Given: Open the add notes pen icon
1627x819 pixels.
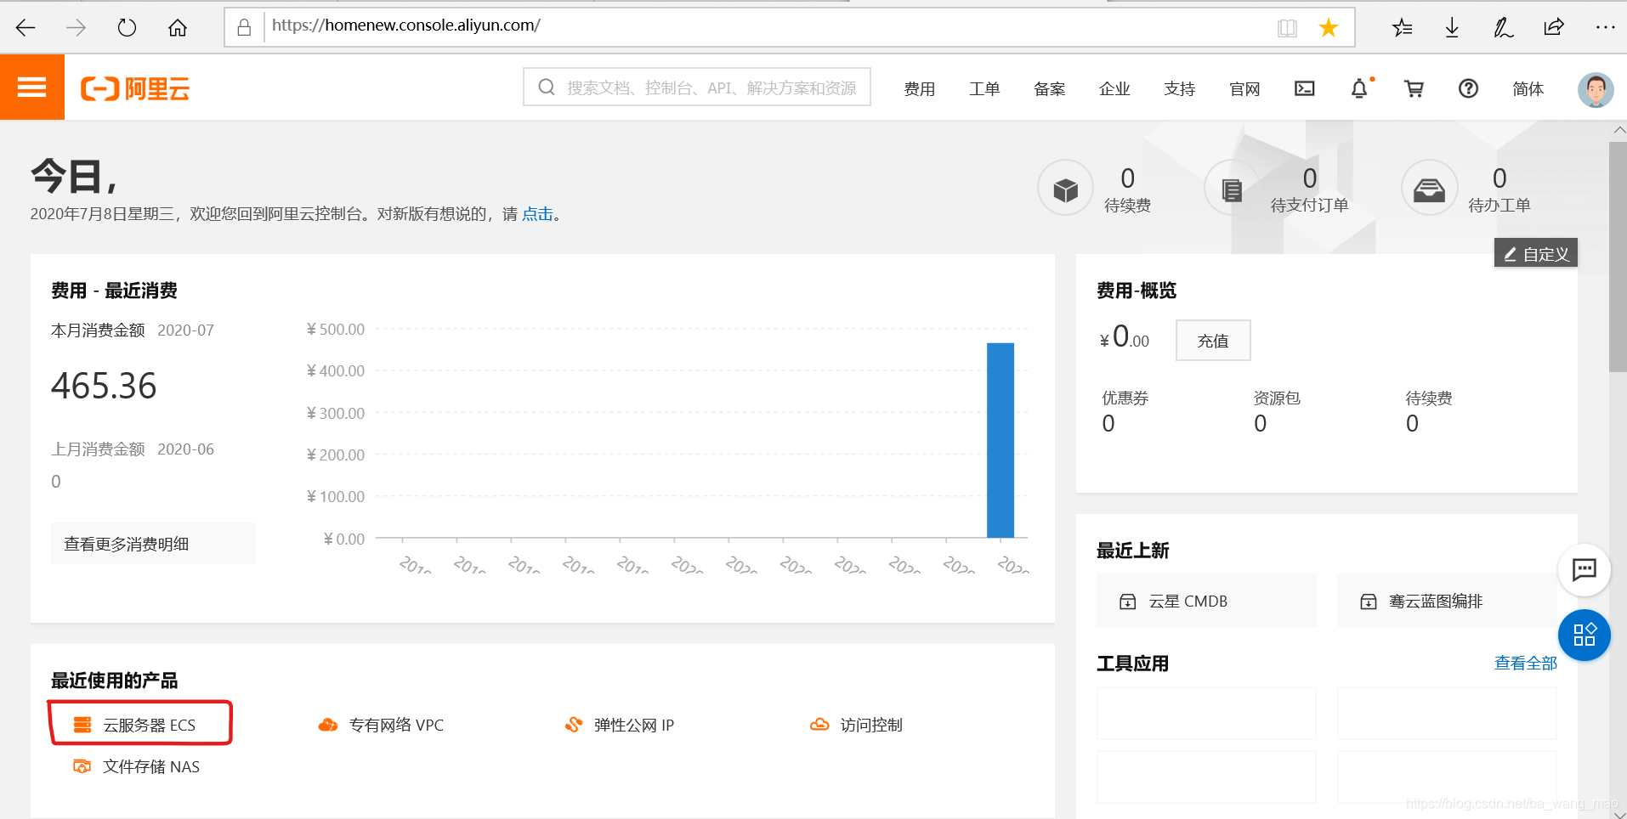Looking at the screenshot, I should 1503,28.
